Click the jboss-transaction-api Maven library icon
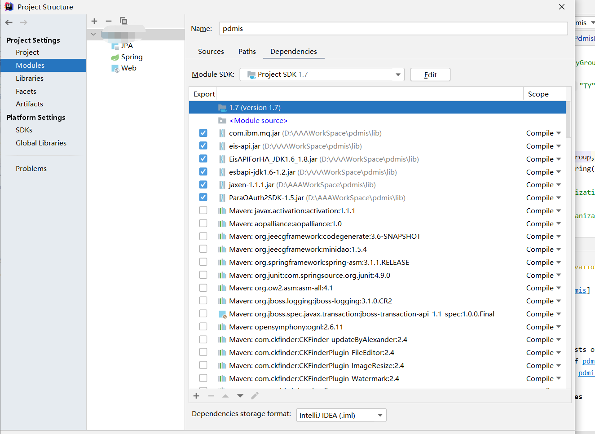 point(222,314)
